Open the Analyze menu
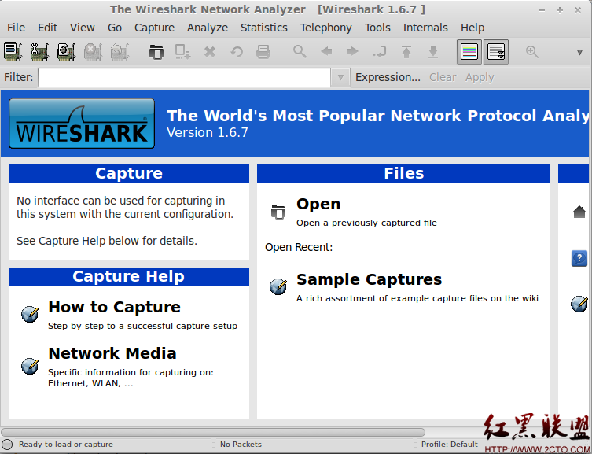 [208, 28]
